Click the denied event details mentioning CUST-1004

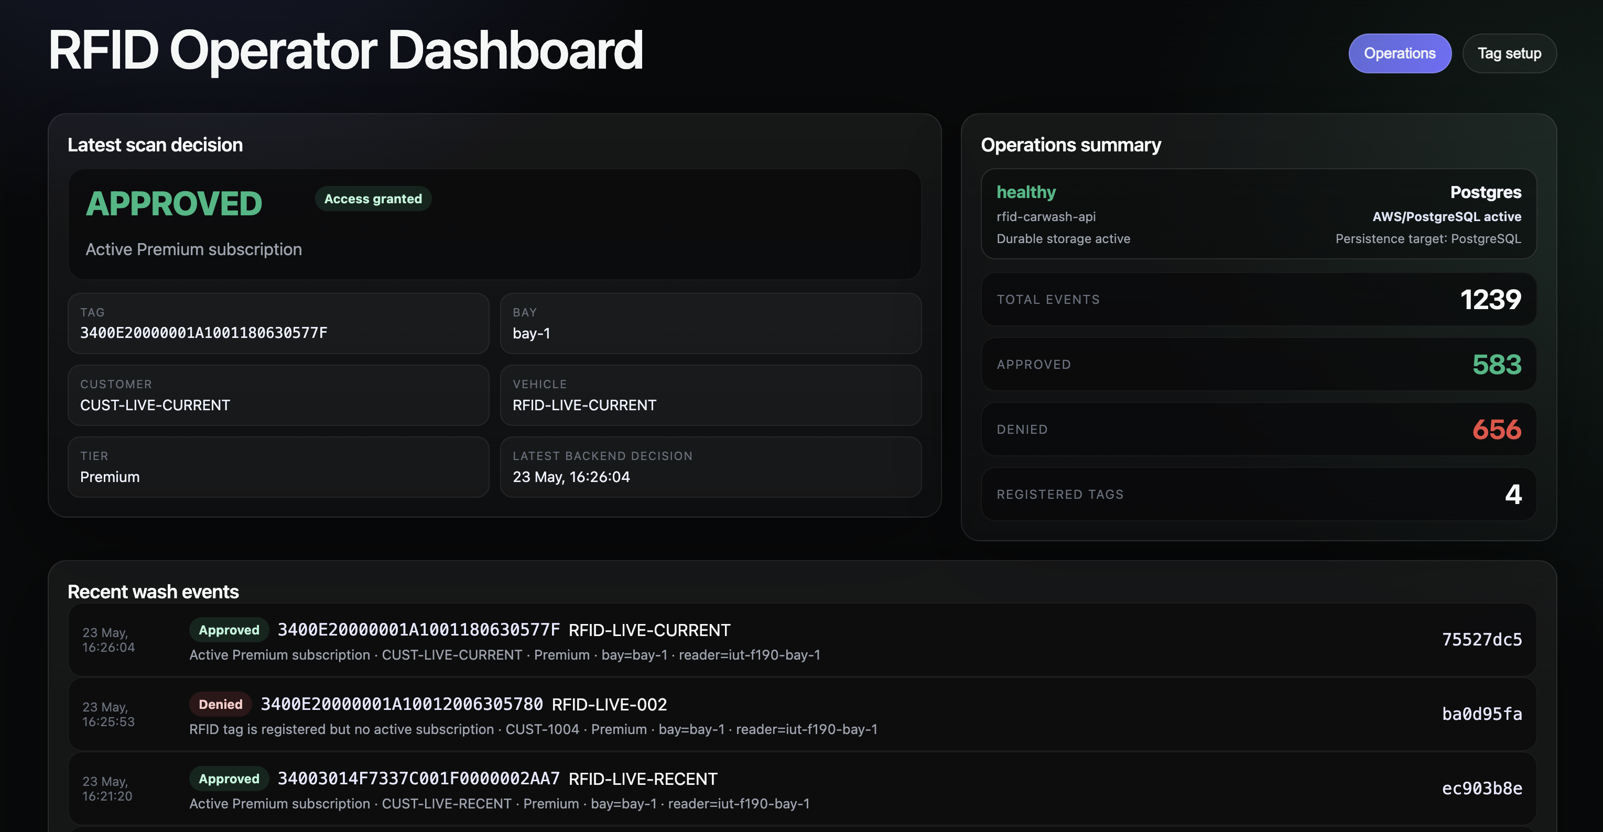(533, 729)
